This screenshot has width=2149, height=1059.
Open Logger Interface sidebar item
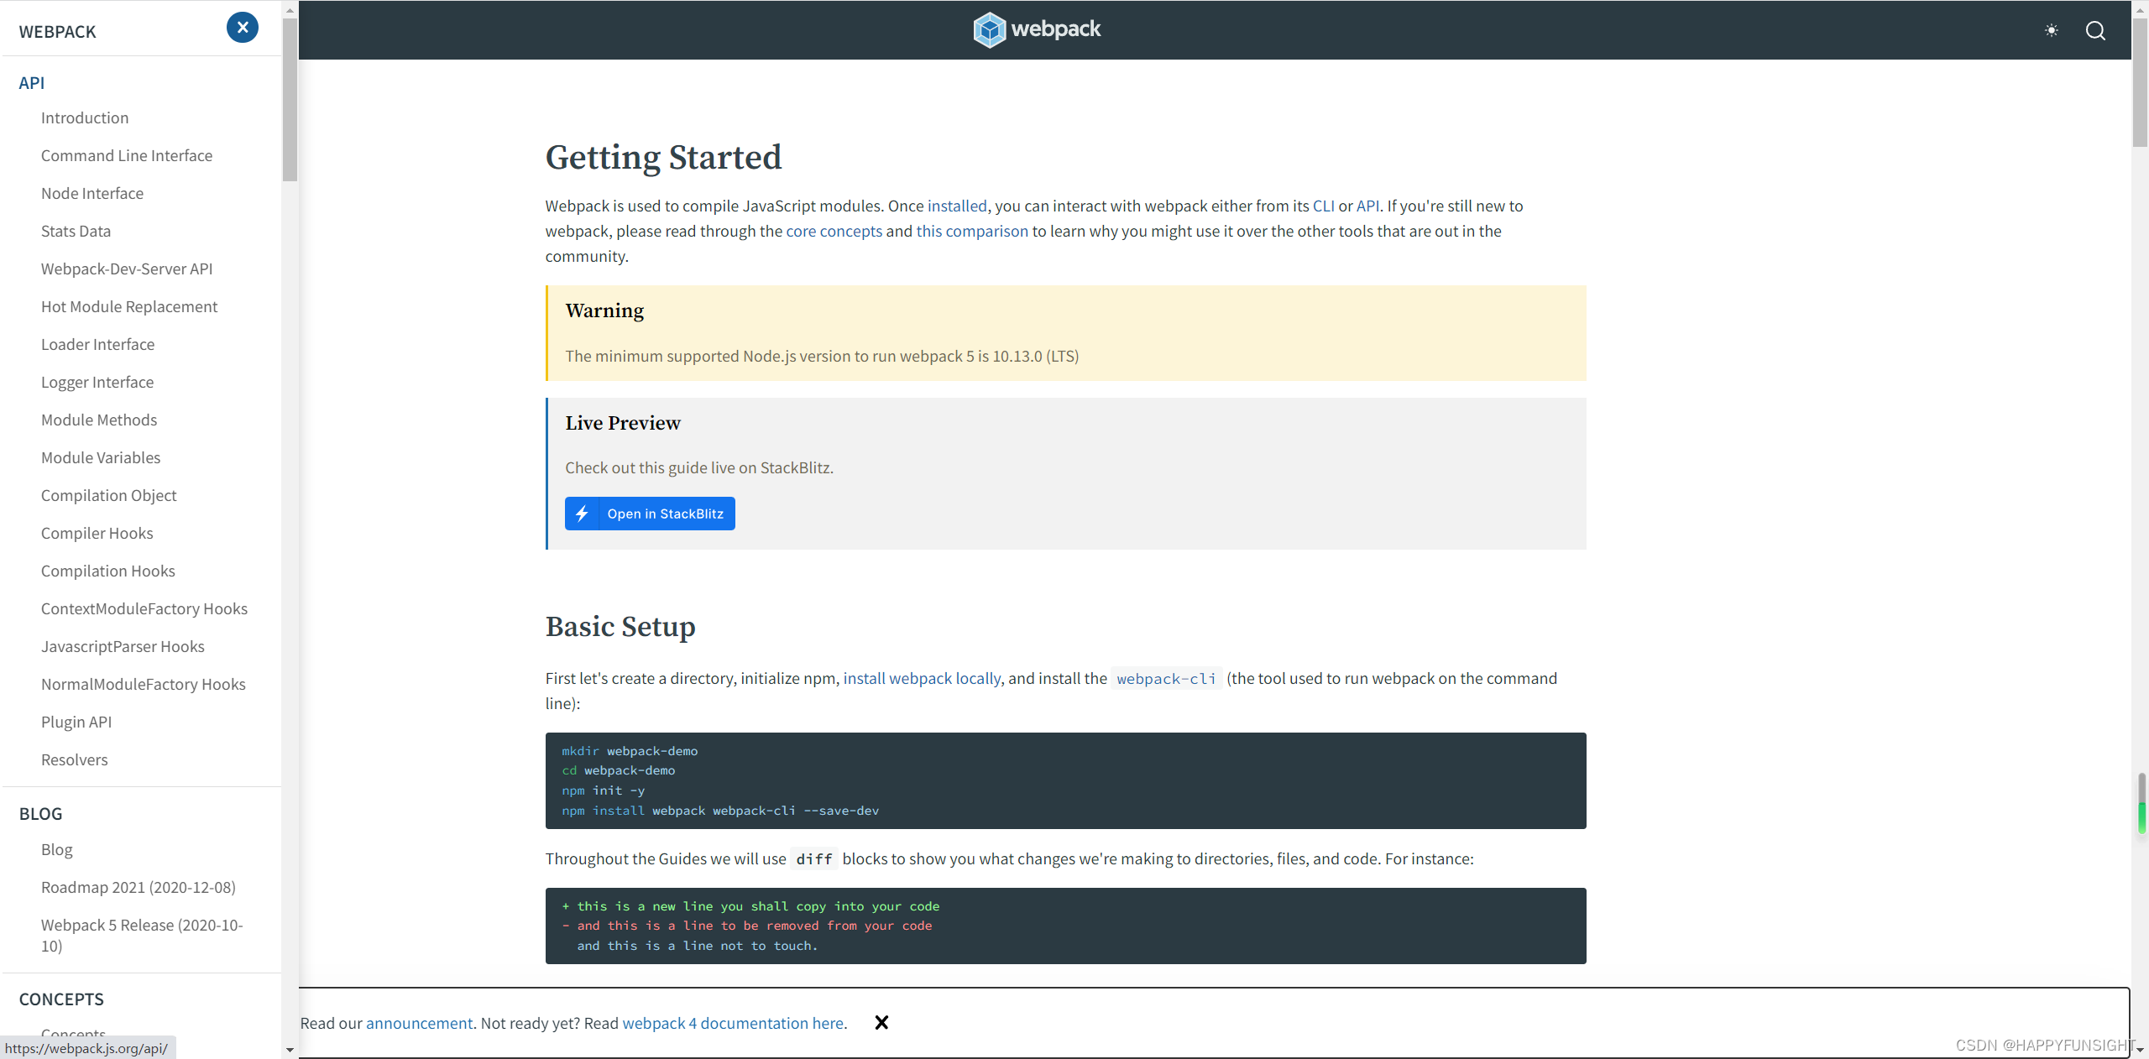click(x=97, y=382)
